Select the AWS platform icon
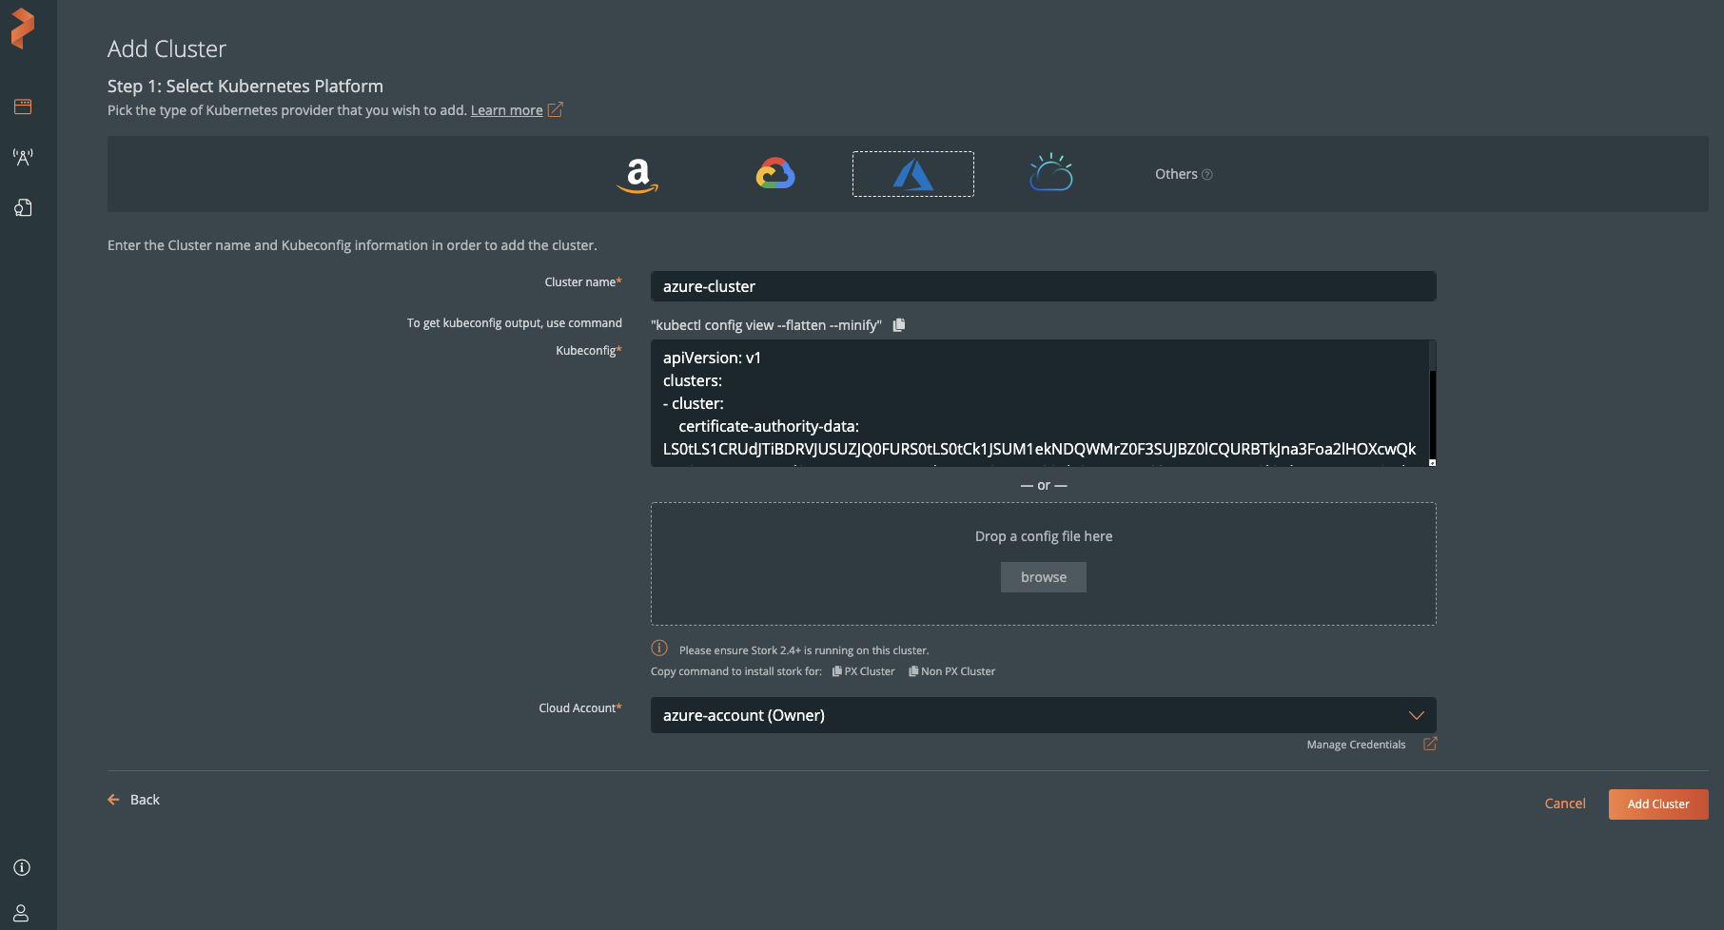Screen dimensions: 1724x930 click(637, 175)
